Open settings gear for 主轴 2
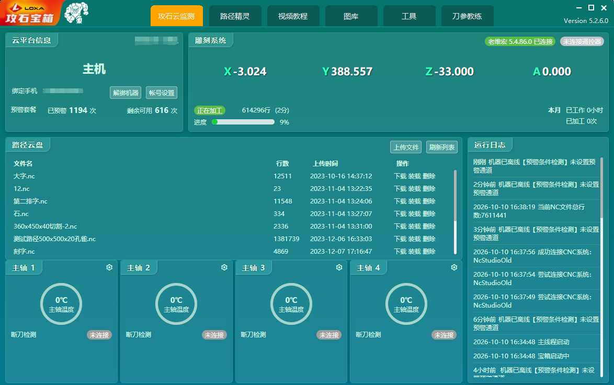 [224, 267]
